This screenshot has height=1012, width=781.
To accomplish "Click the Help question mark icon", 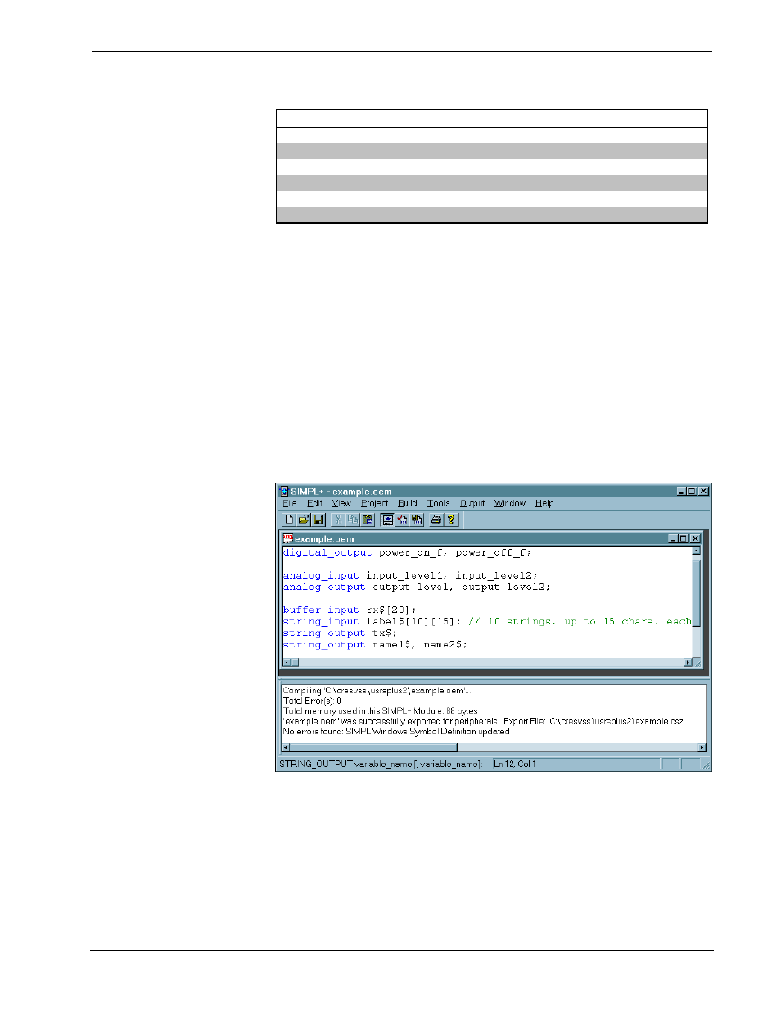I will 451,520.
